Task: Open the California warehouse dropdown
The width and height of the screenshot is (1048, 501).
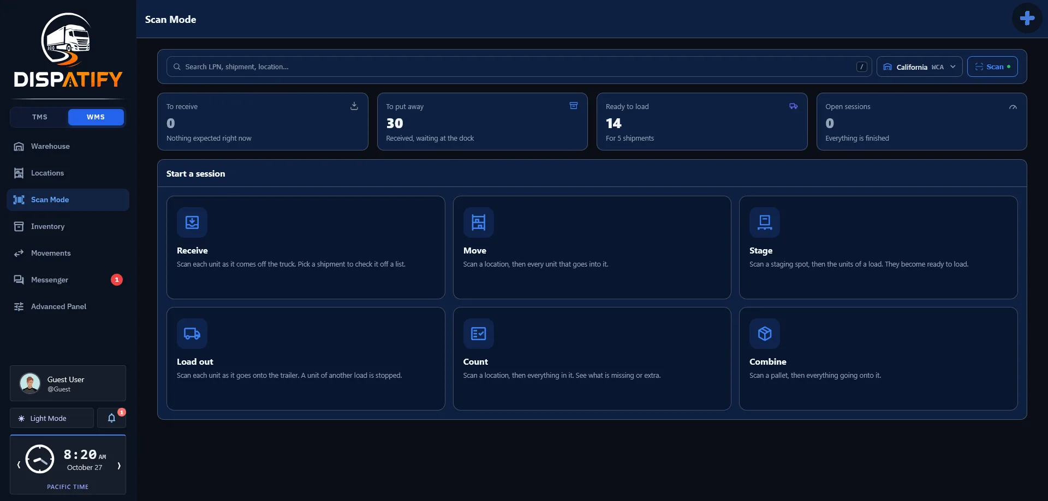Action: tap(920, 67)
